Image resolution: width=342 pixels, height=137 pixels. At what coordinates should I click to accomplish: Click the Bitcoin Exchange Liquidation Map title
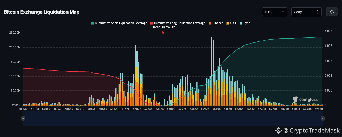(42, 12)
